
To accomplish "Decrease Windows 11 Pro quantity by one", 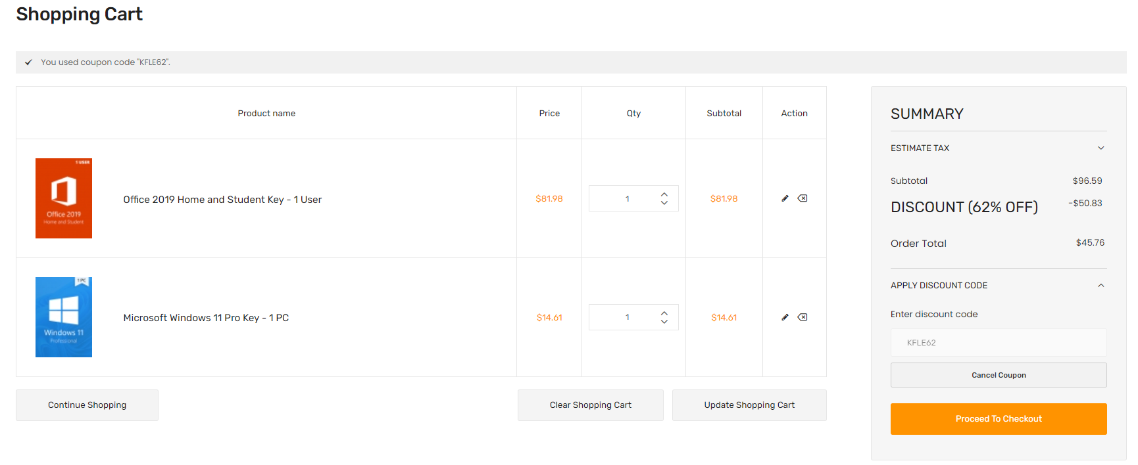I will (664, 322).
